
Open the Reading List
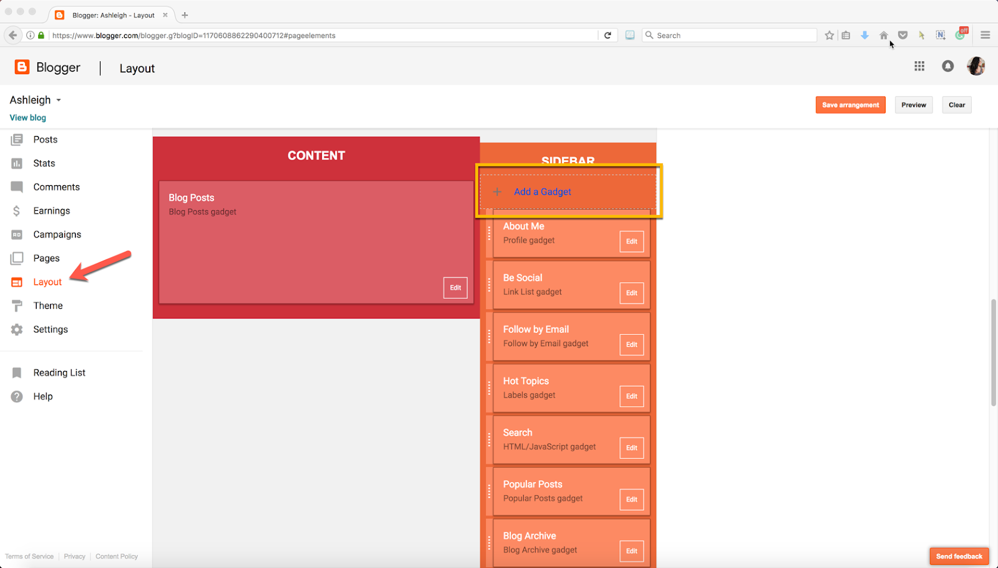(59, 372)
